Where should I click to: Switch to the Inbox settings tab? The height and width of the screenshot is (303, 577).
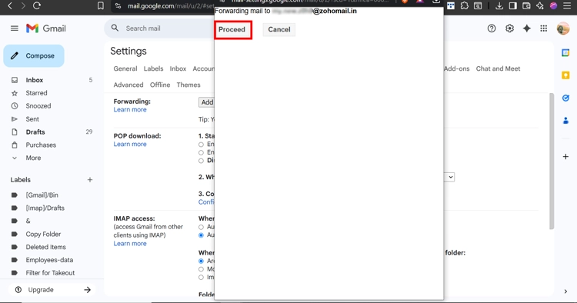(x=178, y=68)
